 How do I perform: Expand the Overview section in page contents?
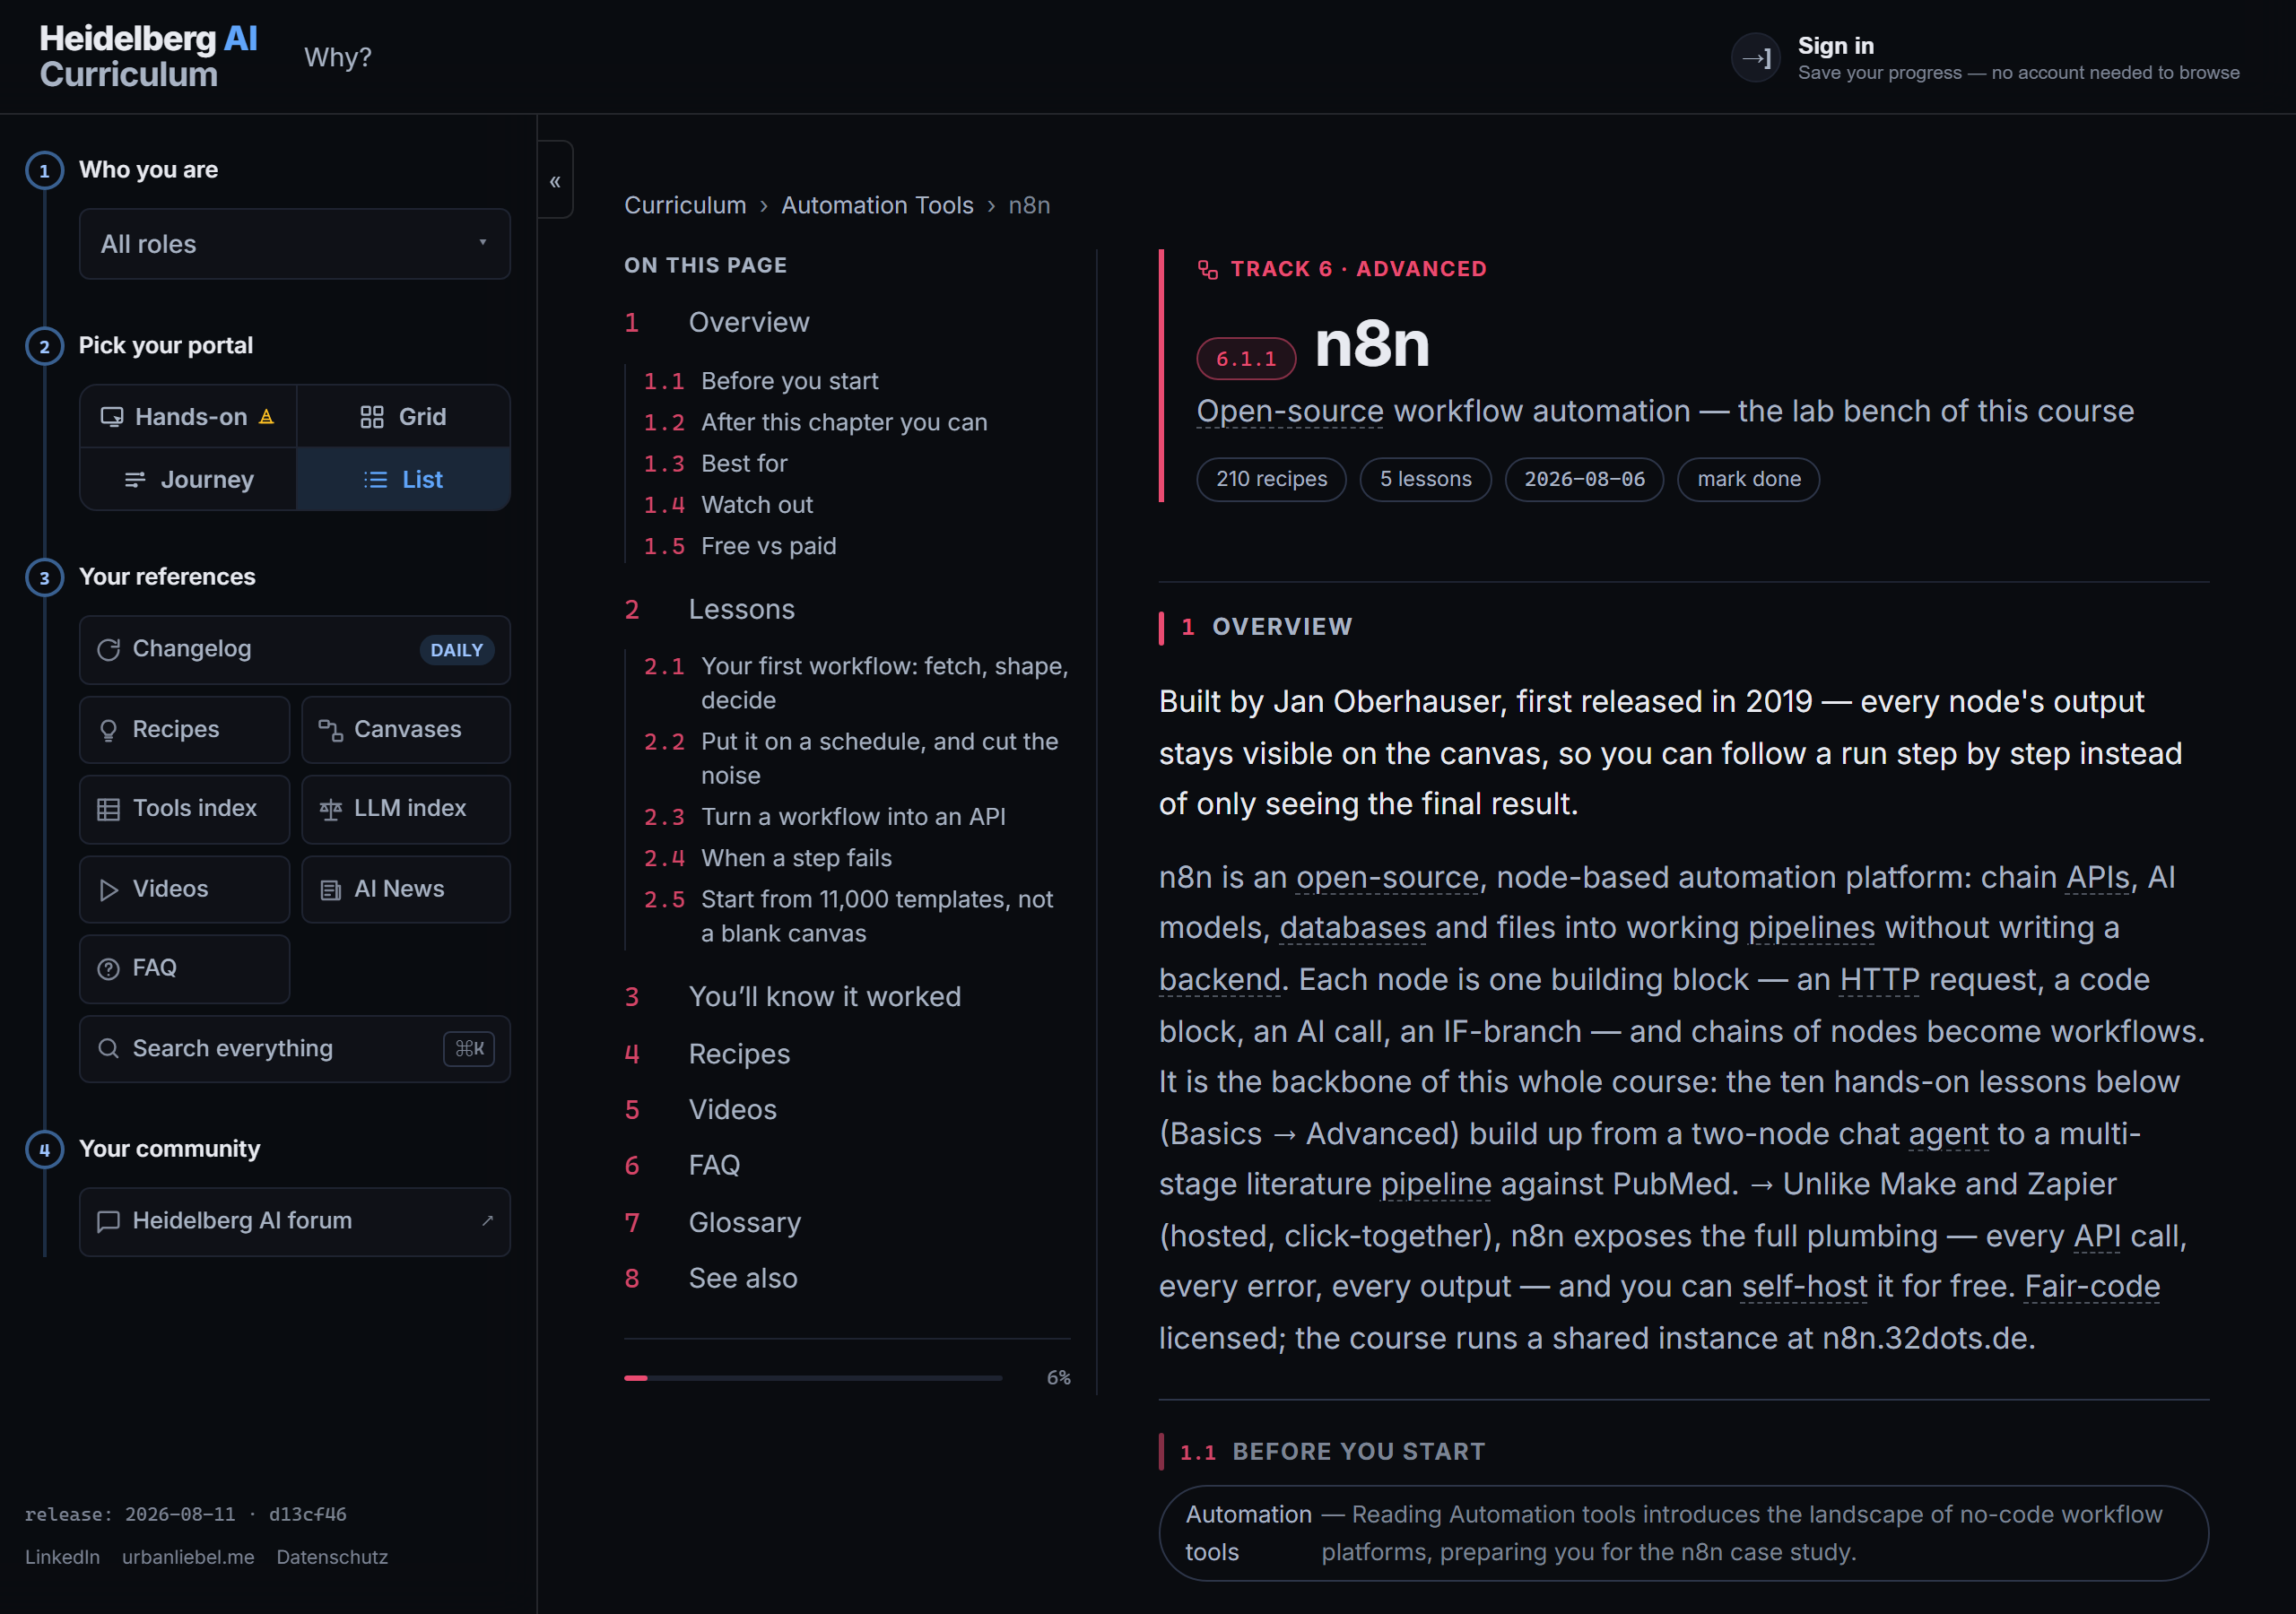[748, 322]
